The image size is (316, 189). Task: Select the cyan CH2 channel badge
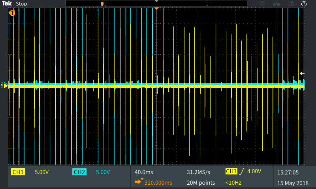pyautogui.click(x=79, y=172)
